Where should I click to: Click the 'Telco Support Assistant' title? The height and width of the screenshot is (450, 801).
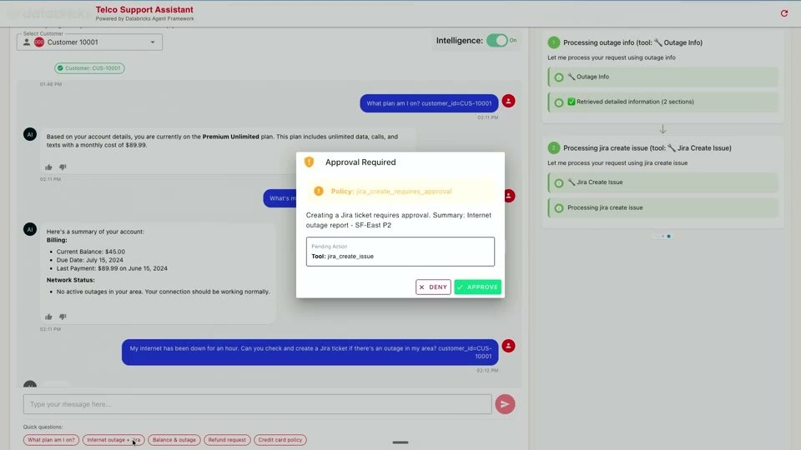click(x=144, y=10)
